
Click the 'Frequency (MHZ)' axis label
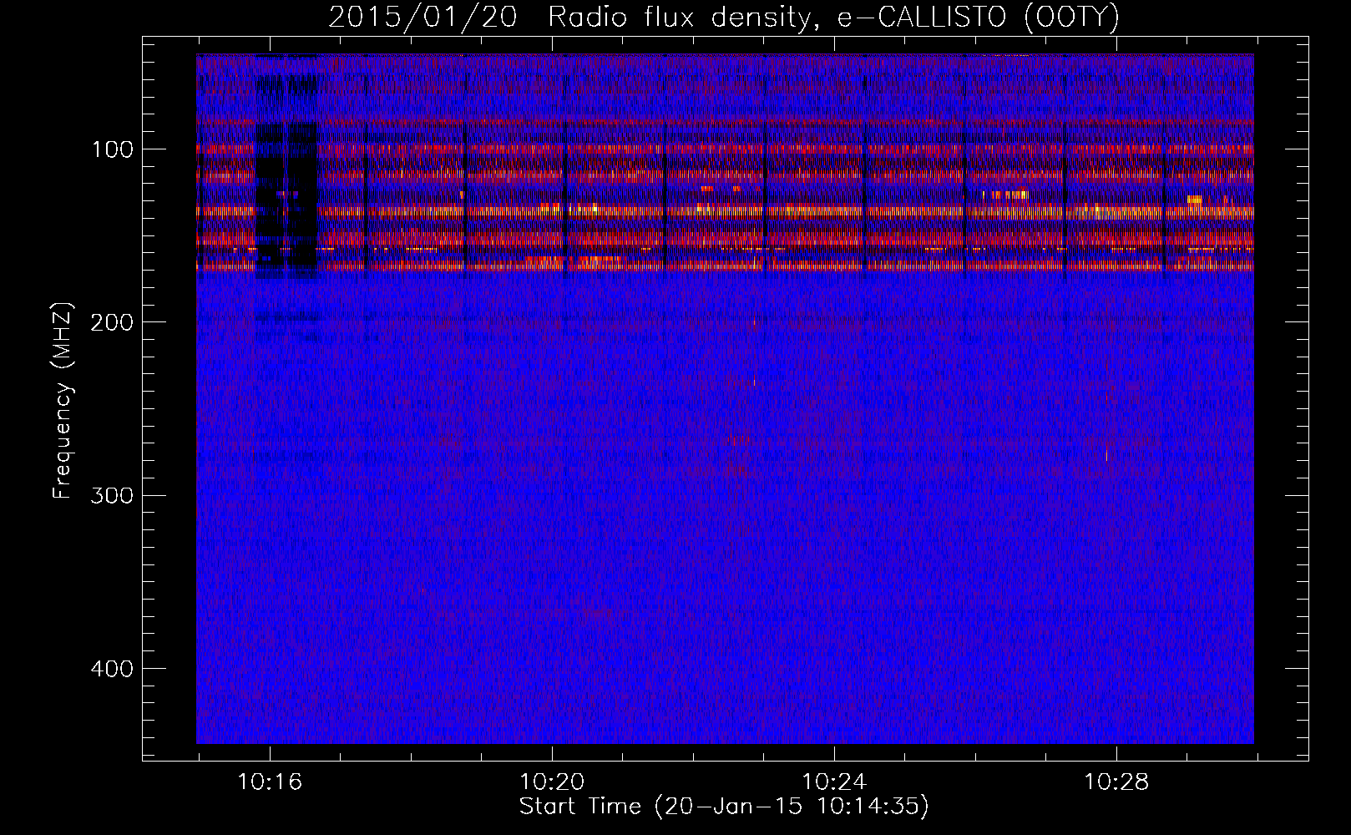point(63,401)
